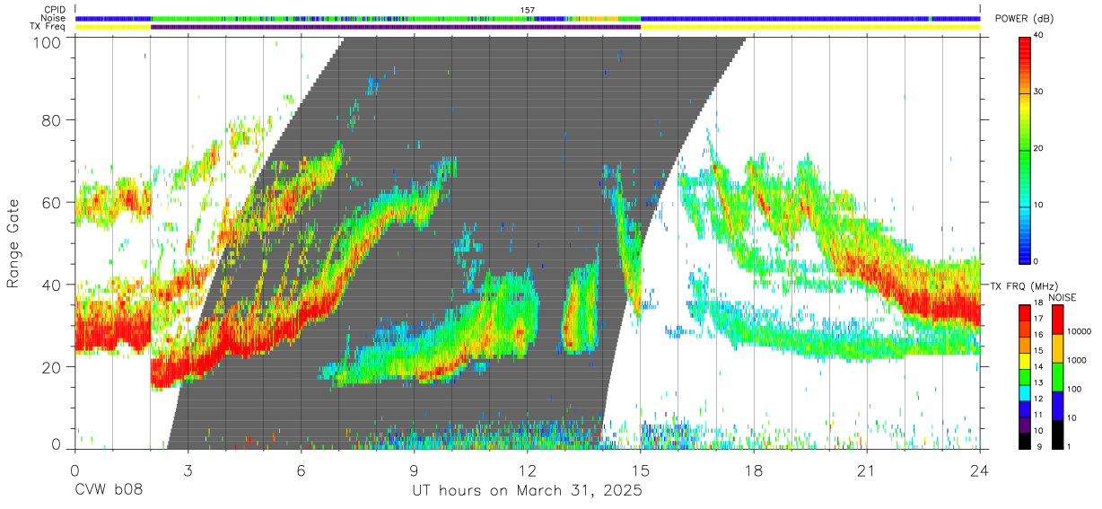Click the 80 tick label on the Range Gate axis
The width and height of the screenshot is (1102, 509).
tap(53, 119)
